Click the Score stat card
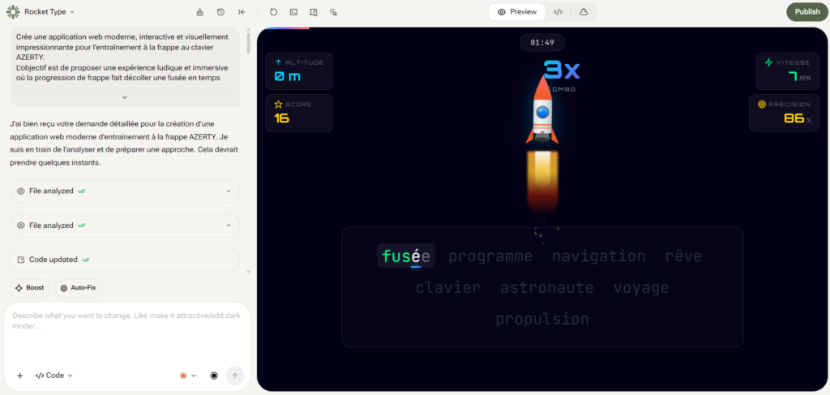The width and height of the screenshot is (830, 395). [x=299, y=113]
